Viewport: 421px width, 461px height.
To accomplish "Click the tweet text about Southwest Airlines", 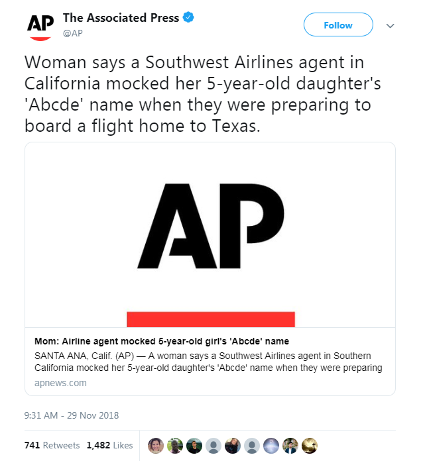I will pos(199,94).
